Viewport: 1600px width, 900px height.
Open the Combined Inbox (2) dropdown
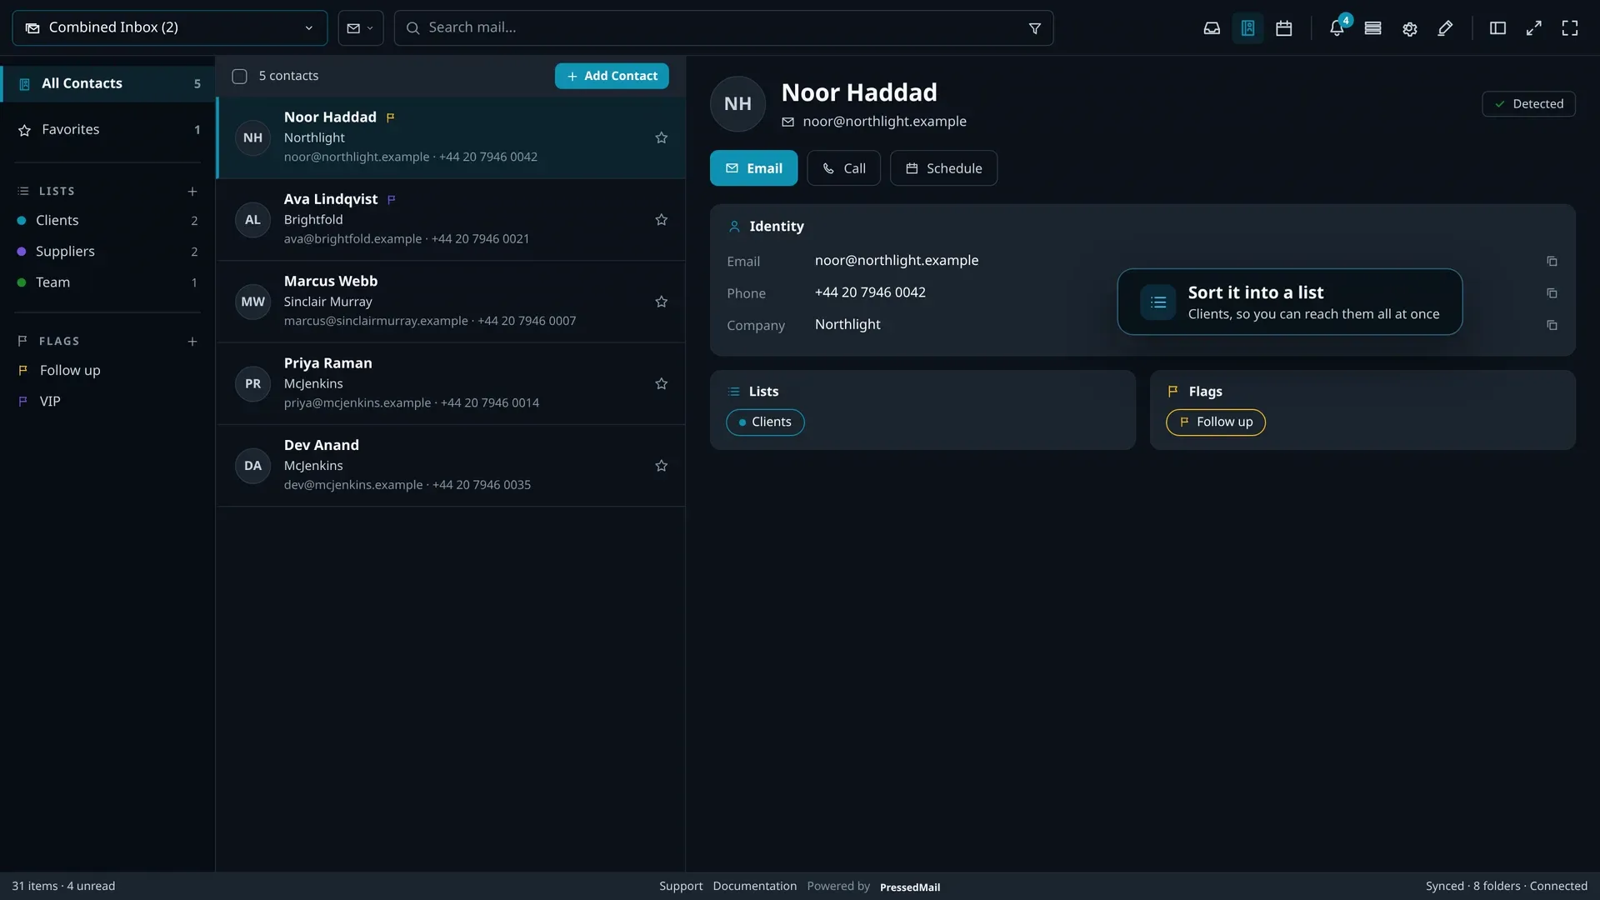(170, 28)
